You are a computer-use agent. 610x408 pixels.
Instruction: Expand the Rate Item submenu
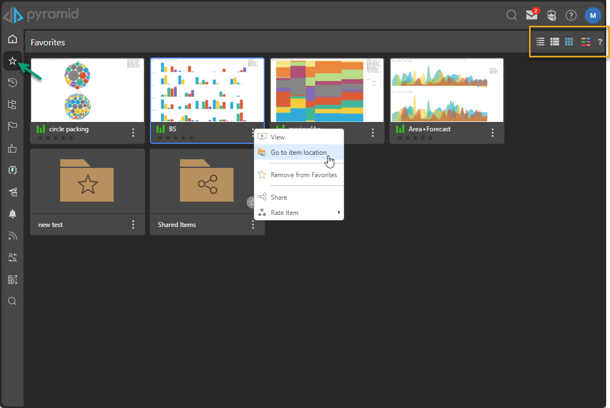click(299, 212)
